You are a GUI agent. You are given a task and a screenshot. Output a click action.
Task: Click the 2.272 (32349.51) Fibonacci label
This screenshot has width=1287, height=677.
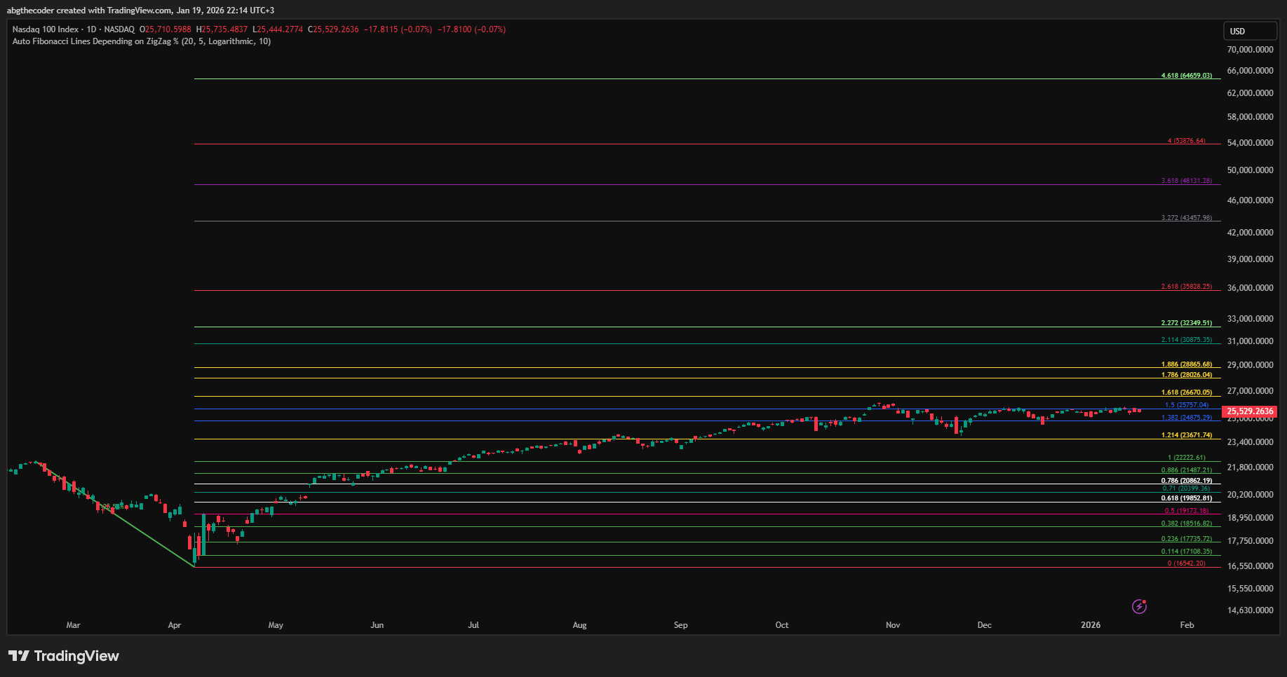point(1186,323)
